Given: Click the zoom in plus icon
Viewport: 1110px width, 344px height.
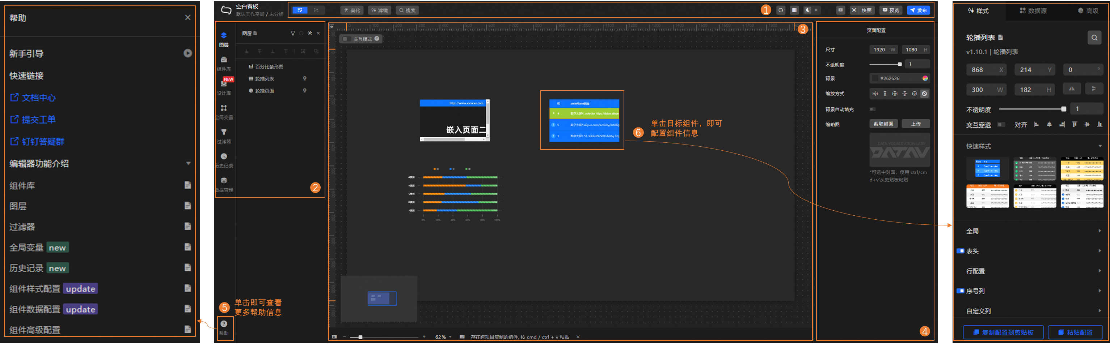Looking at the screenshot, I should pyautogui.click(x=424, y=337).
